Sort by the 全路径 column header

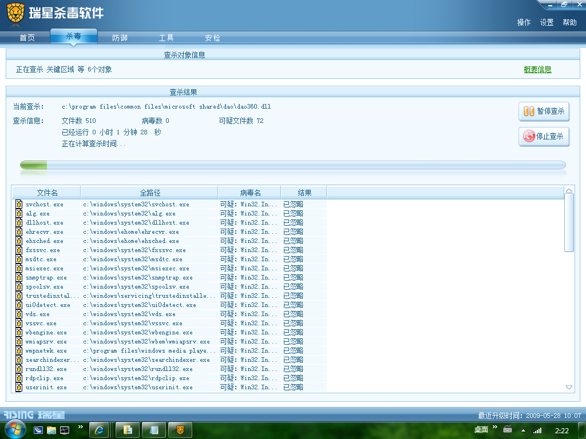[x=149, y=193]
